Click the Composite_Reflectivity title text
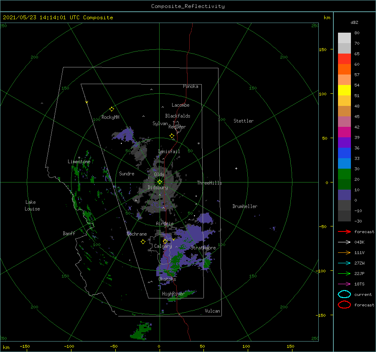This screenshot has height=352, width=376. click(188, 6)
